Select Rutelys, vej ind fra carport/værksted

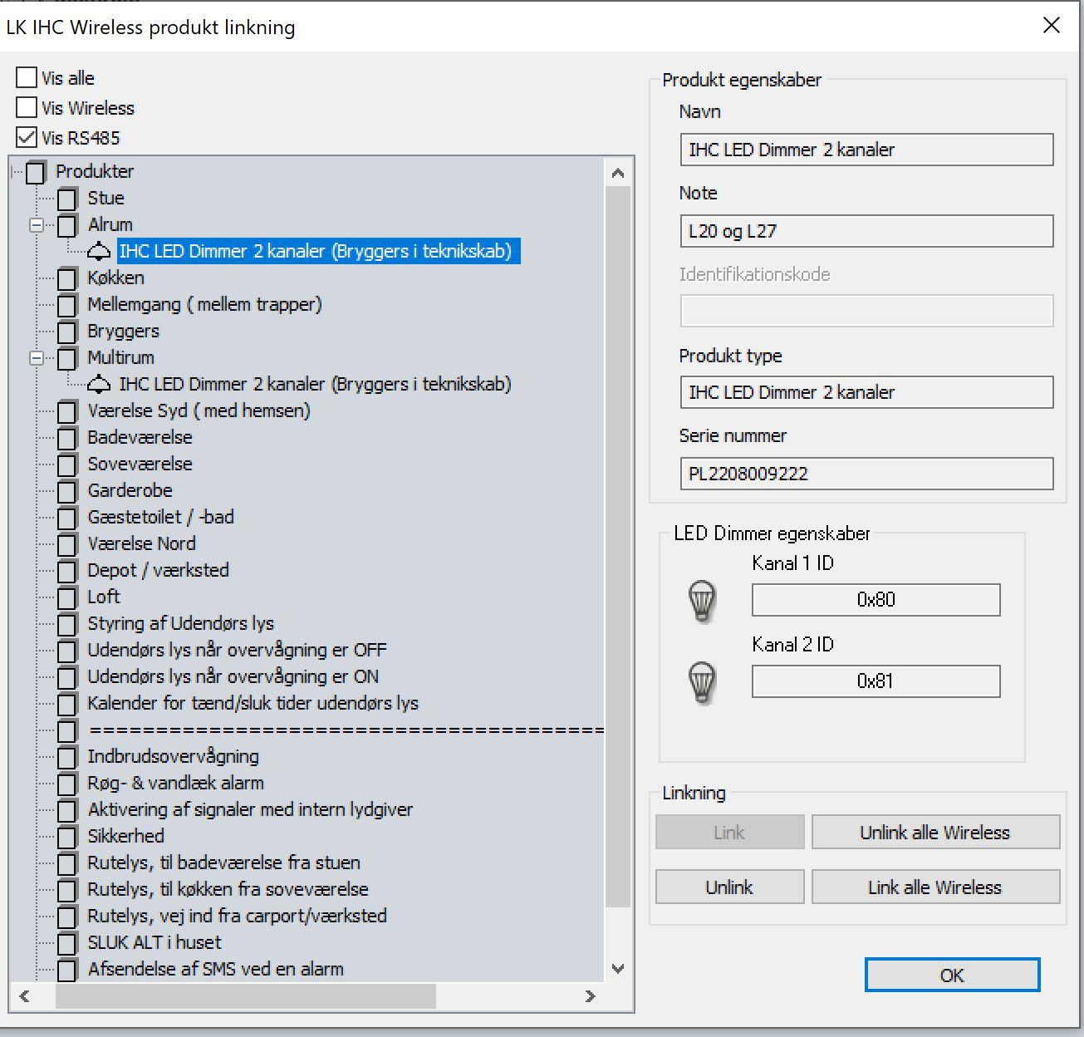click(237, 916)
